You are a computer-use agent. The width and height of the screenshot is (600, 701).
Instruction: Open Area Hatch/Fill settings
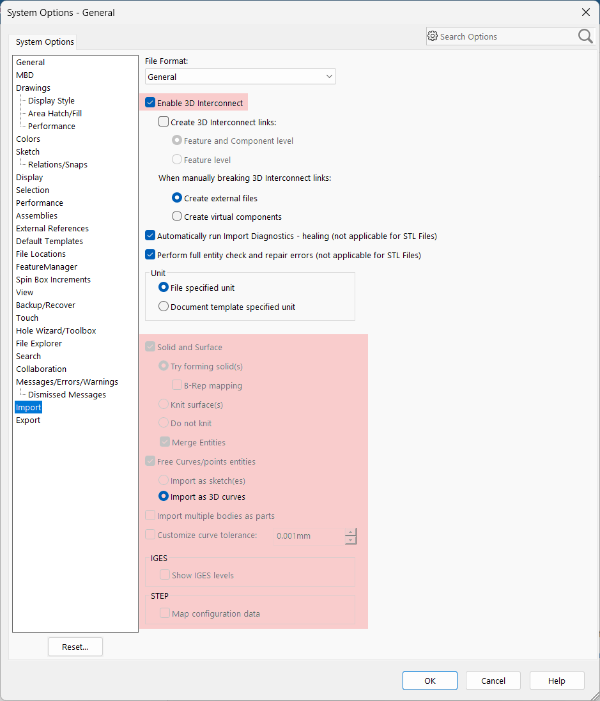coord(55,114)
